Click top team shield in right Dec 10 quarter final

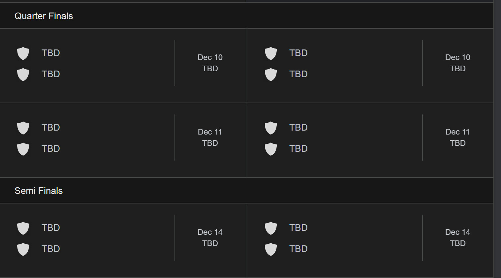click(271, 53)
